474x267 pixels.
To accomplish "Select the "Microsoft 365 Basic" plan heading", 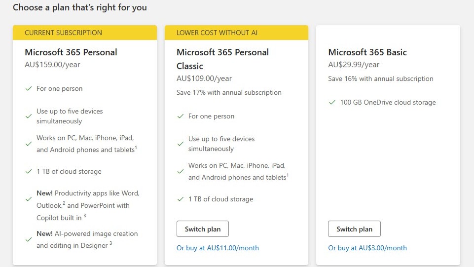I will [x=367, y=52].
